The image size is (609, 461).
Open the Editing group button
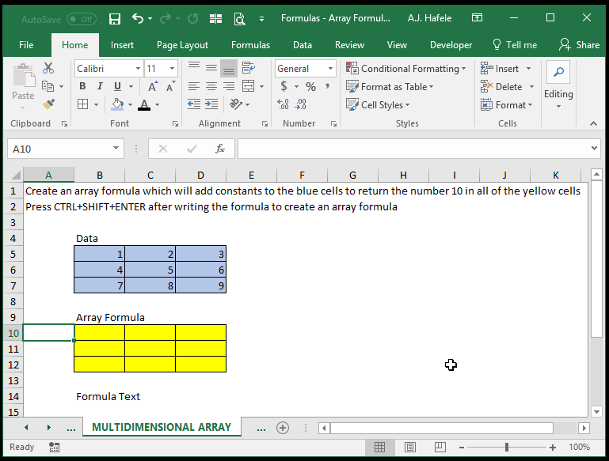[558, 85]
